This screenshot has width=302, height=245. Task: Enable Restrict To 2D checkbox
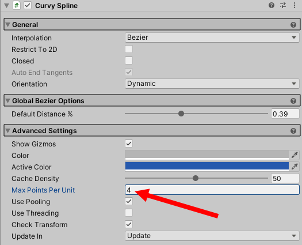(x=129, y=49)
